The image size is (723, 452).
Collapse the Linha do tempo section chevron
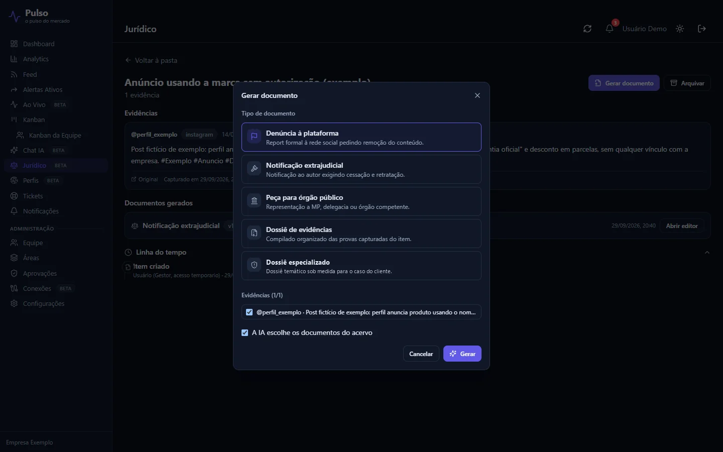point(707,252)
